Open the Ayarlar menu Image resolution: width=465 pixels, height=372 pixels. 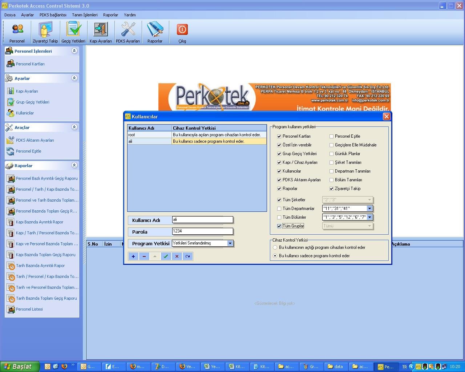tap(27, 15)
